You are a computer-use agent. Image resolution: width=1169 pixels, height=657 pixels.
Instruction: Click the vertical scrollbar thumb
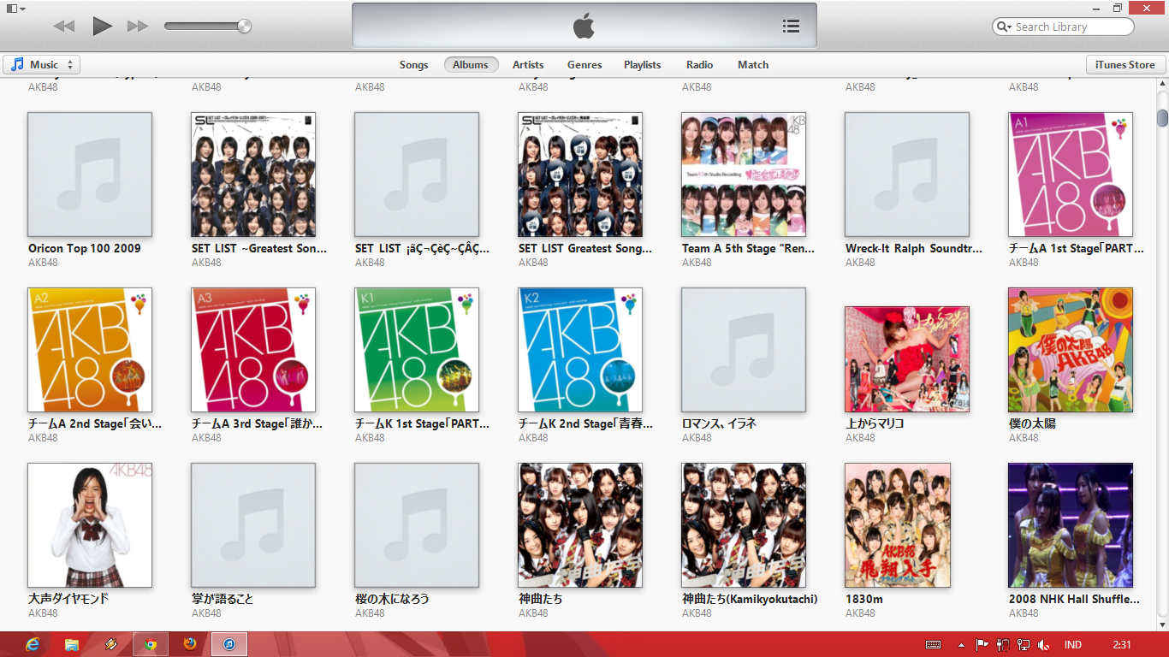pyautogui.click(x=1162, y=117)
